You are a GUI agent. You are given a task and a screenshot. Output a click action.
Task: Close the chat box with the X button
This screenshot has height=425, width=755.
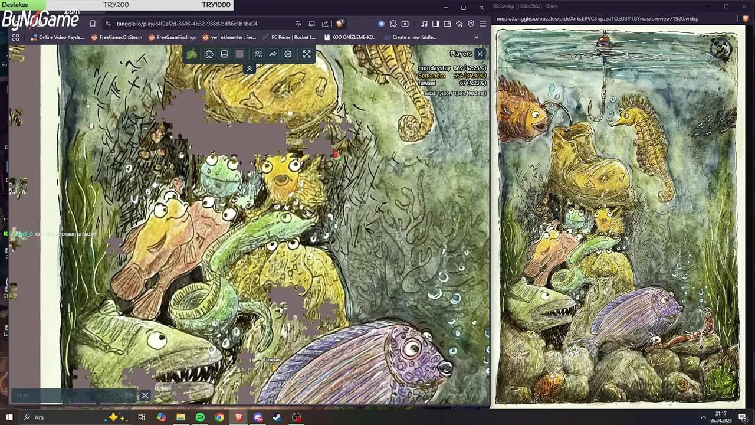(145, 395)
